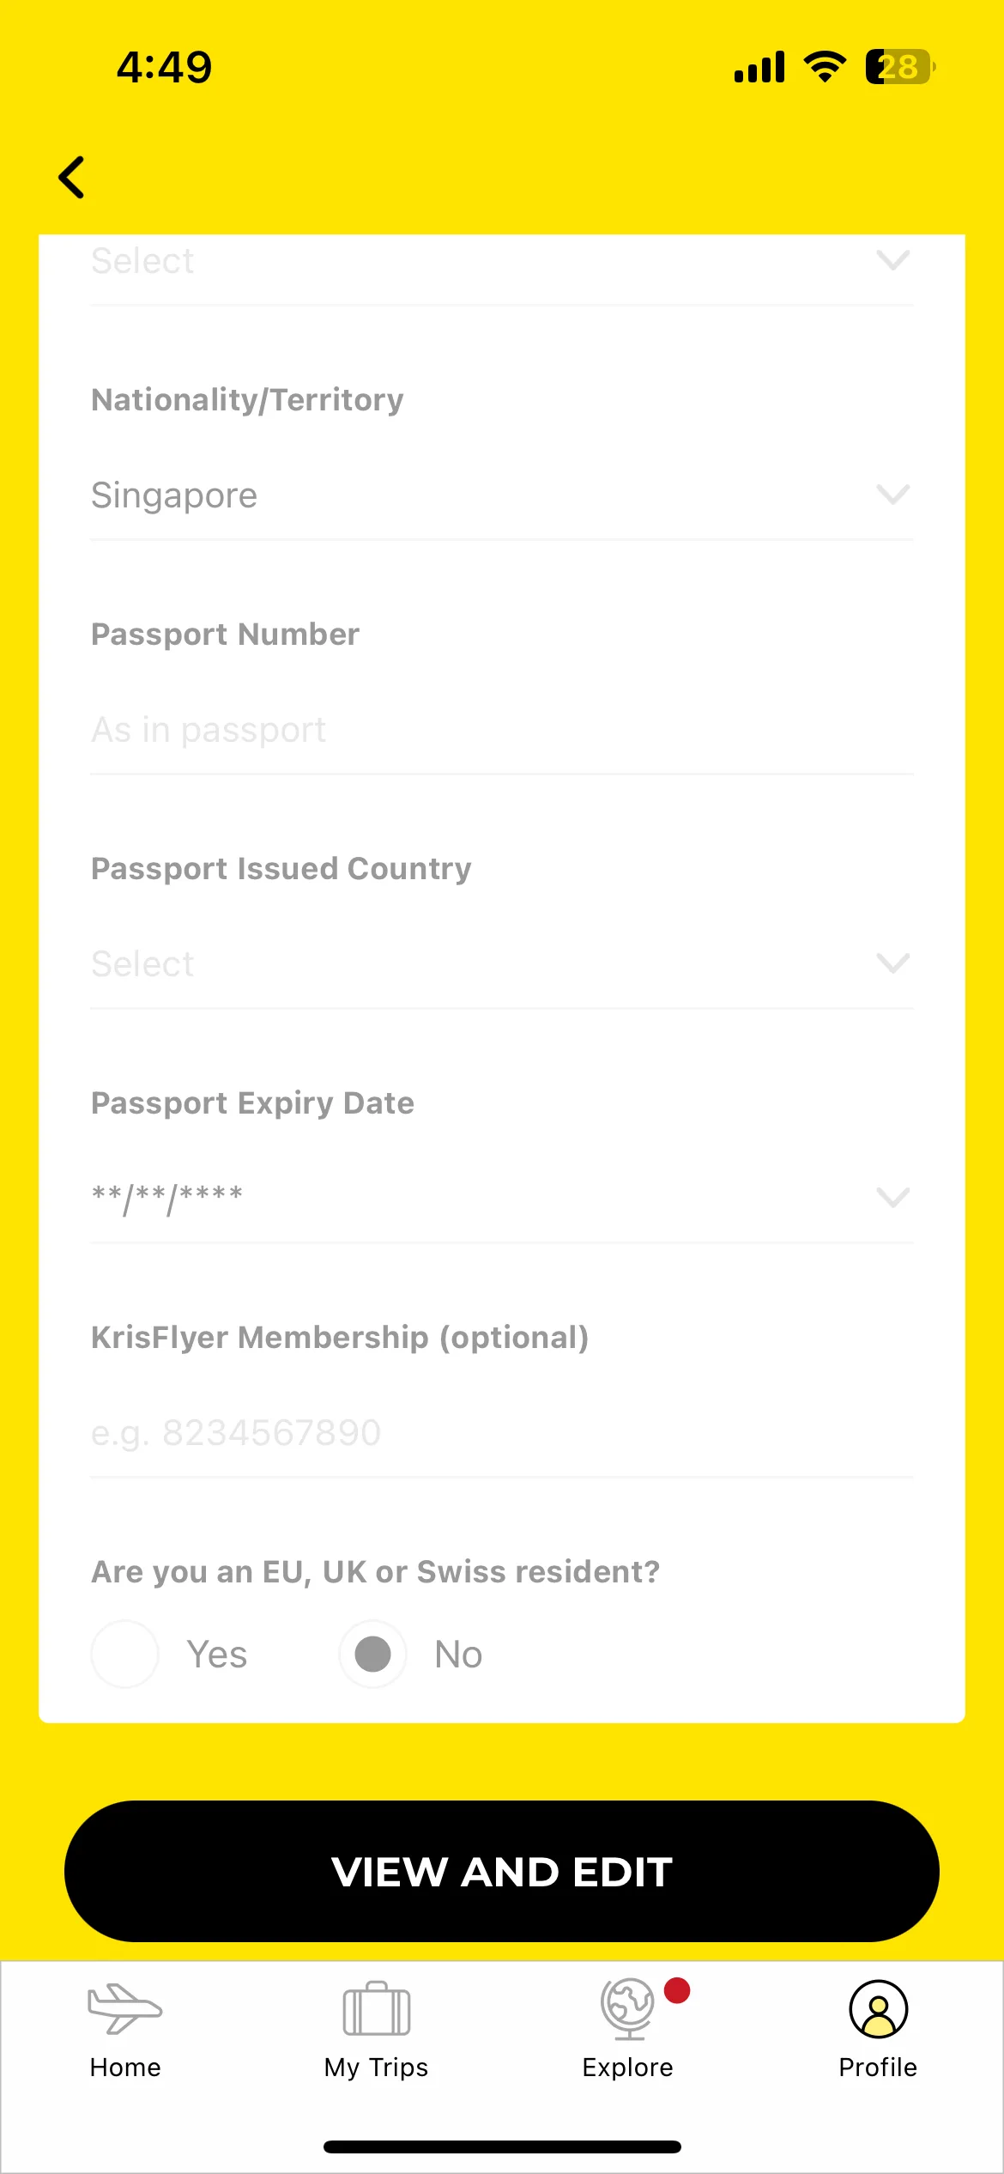Image resolution: width=1004 pixels, height=2174 pixels.
Task: Select Yes for EU, UK or Swiss resident
Action: pyautogui.click(x=125, y=1654)
